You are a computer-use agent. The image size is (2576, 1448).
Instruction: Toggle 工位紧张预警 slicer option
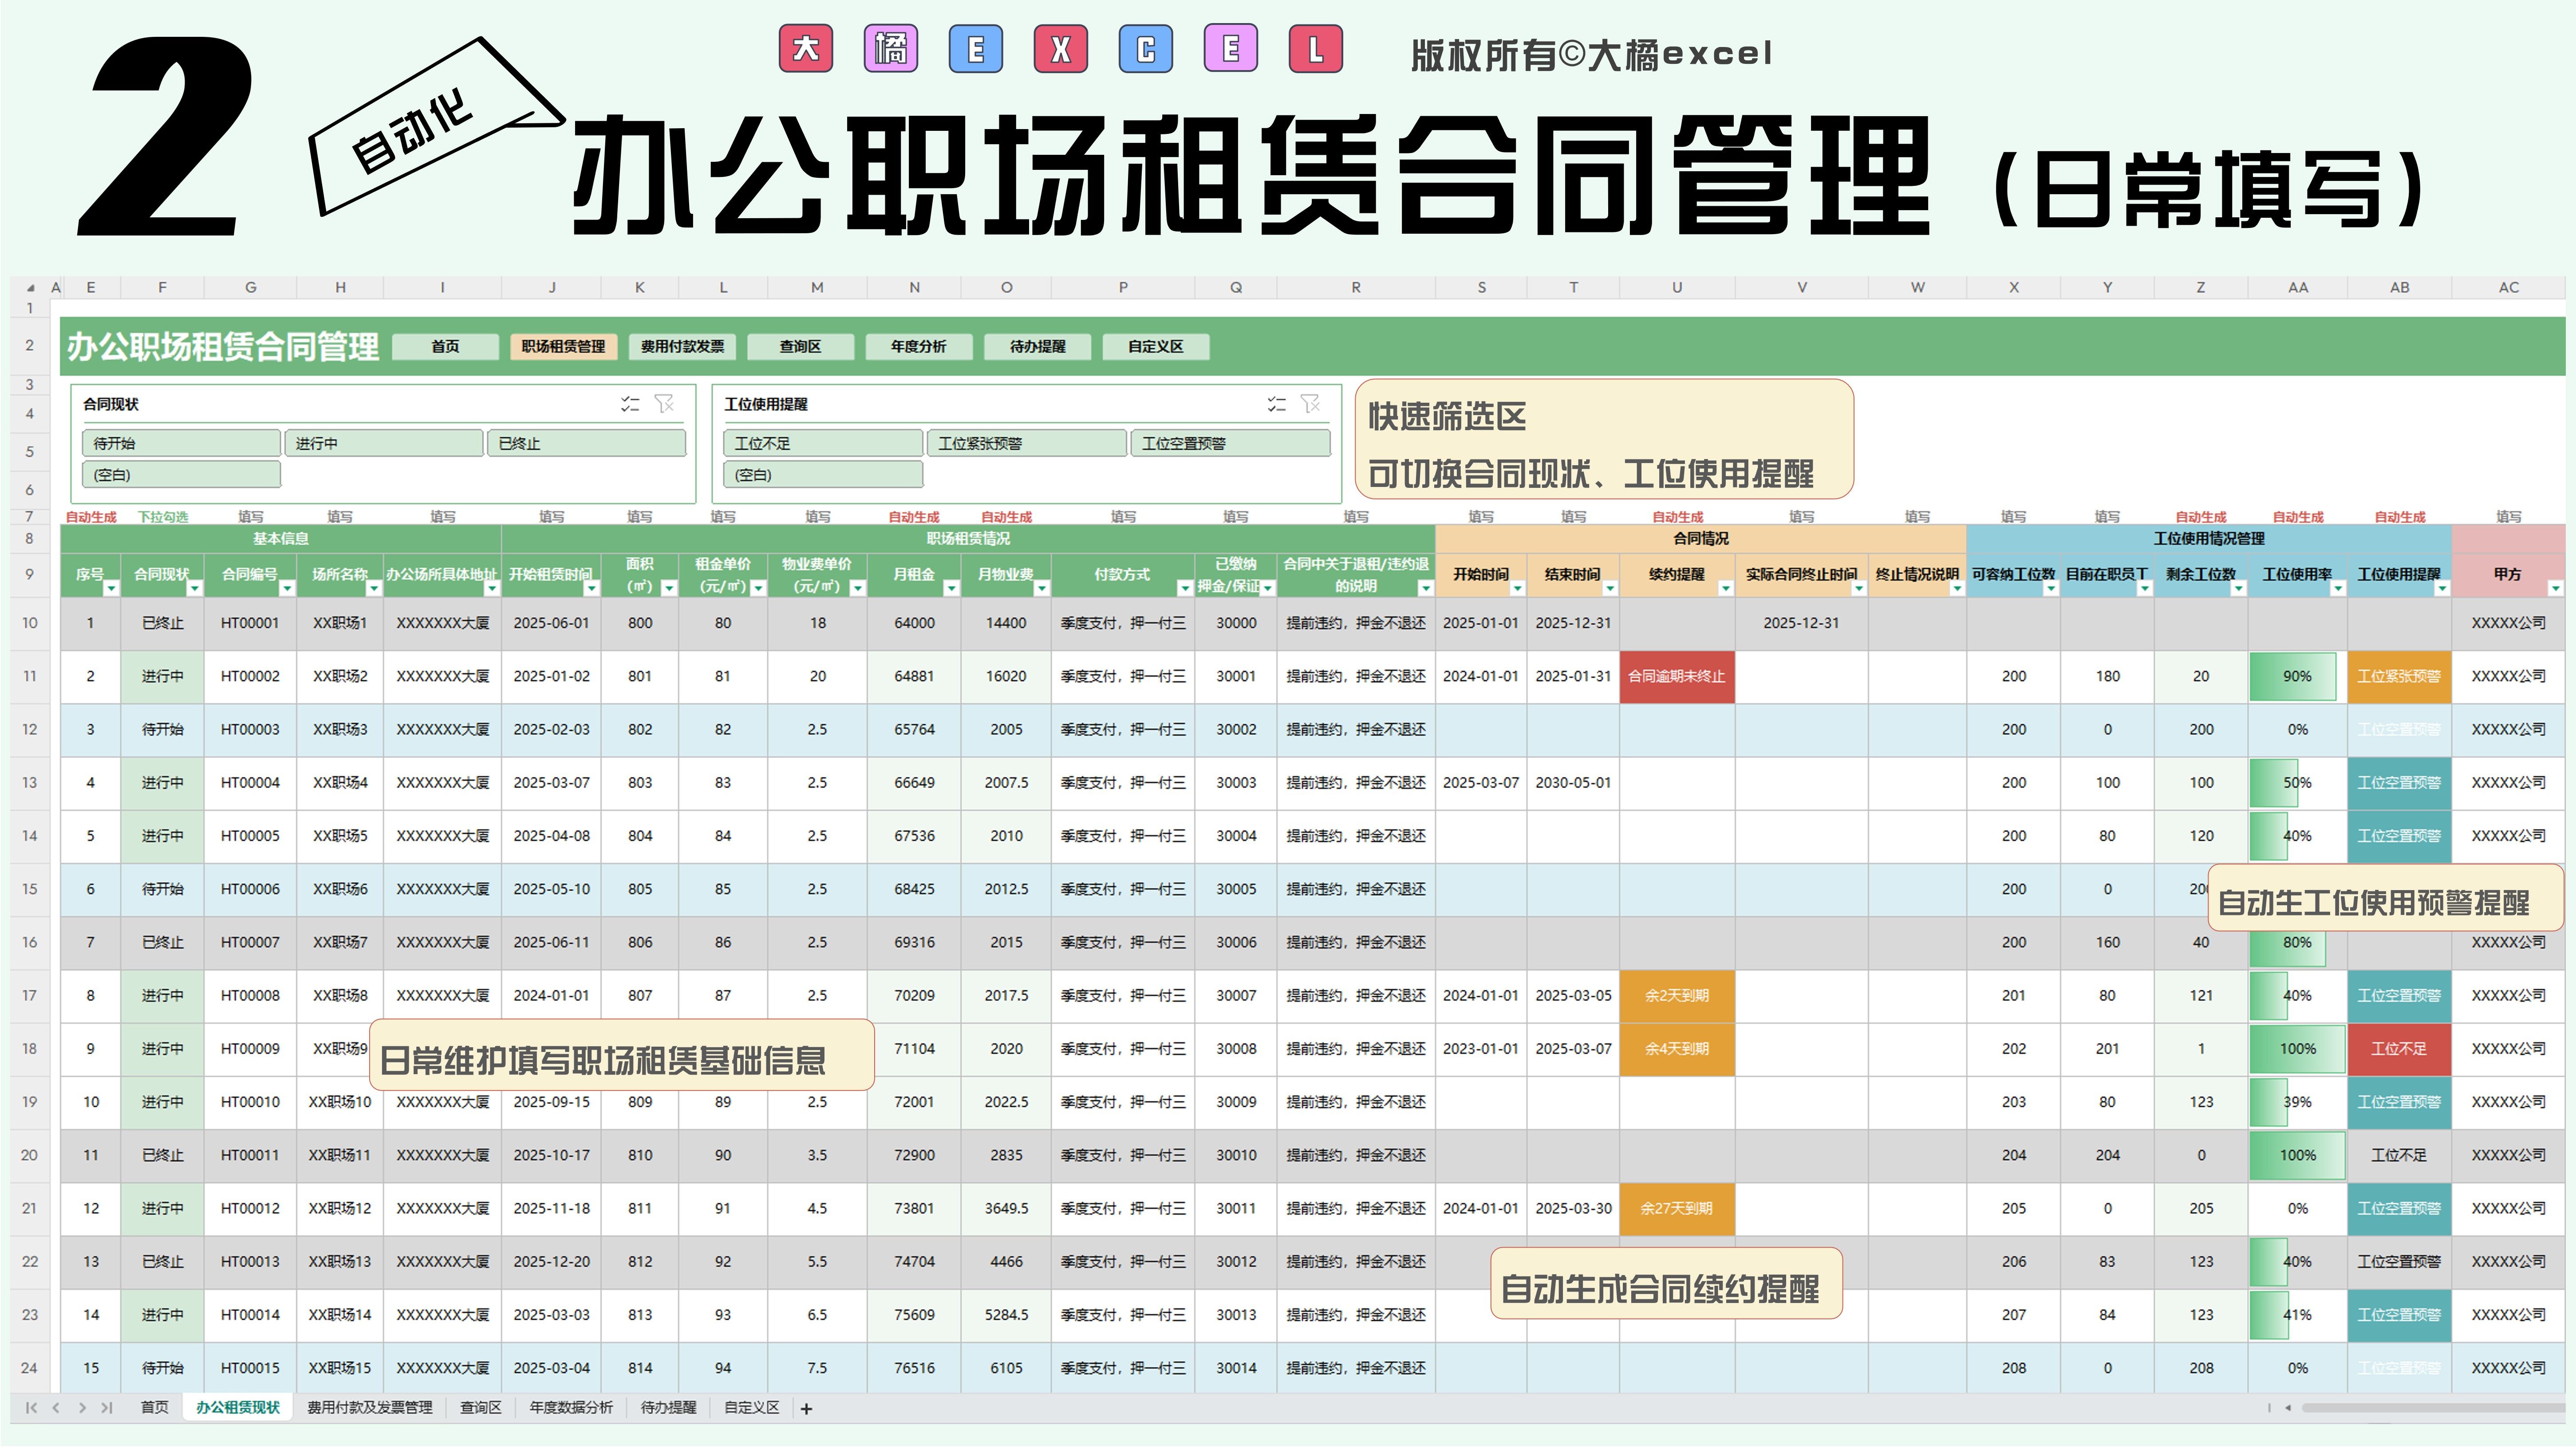click(x=1026, y=443)
